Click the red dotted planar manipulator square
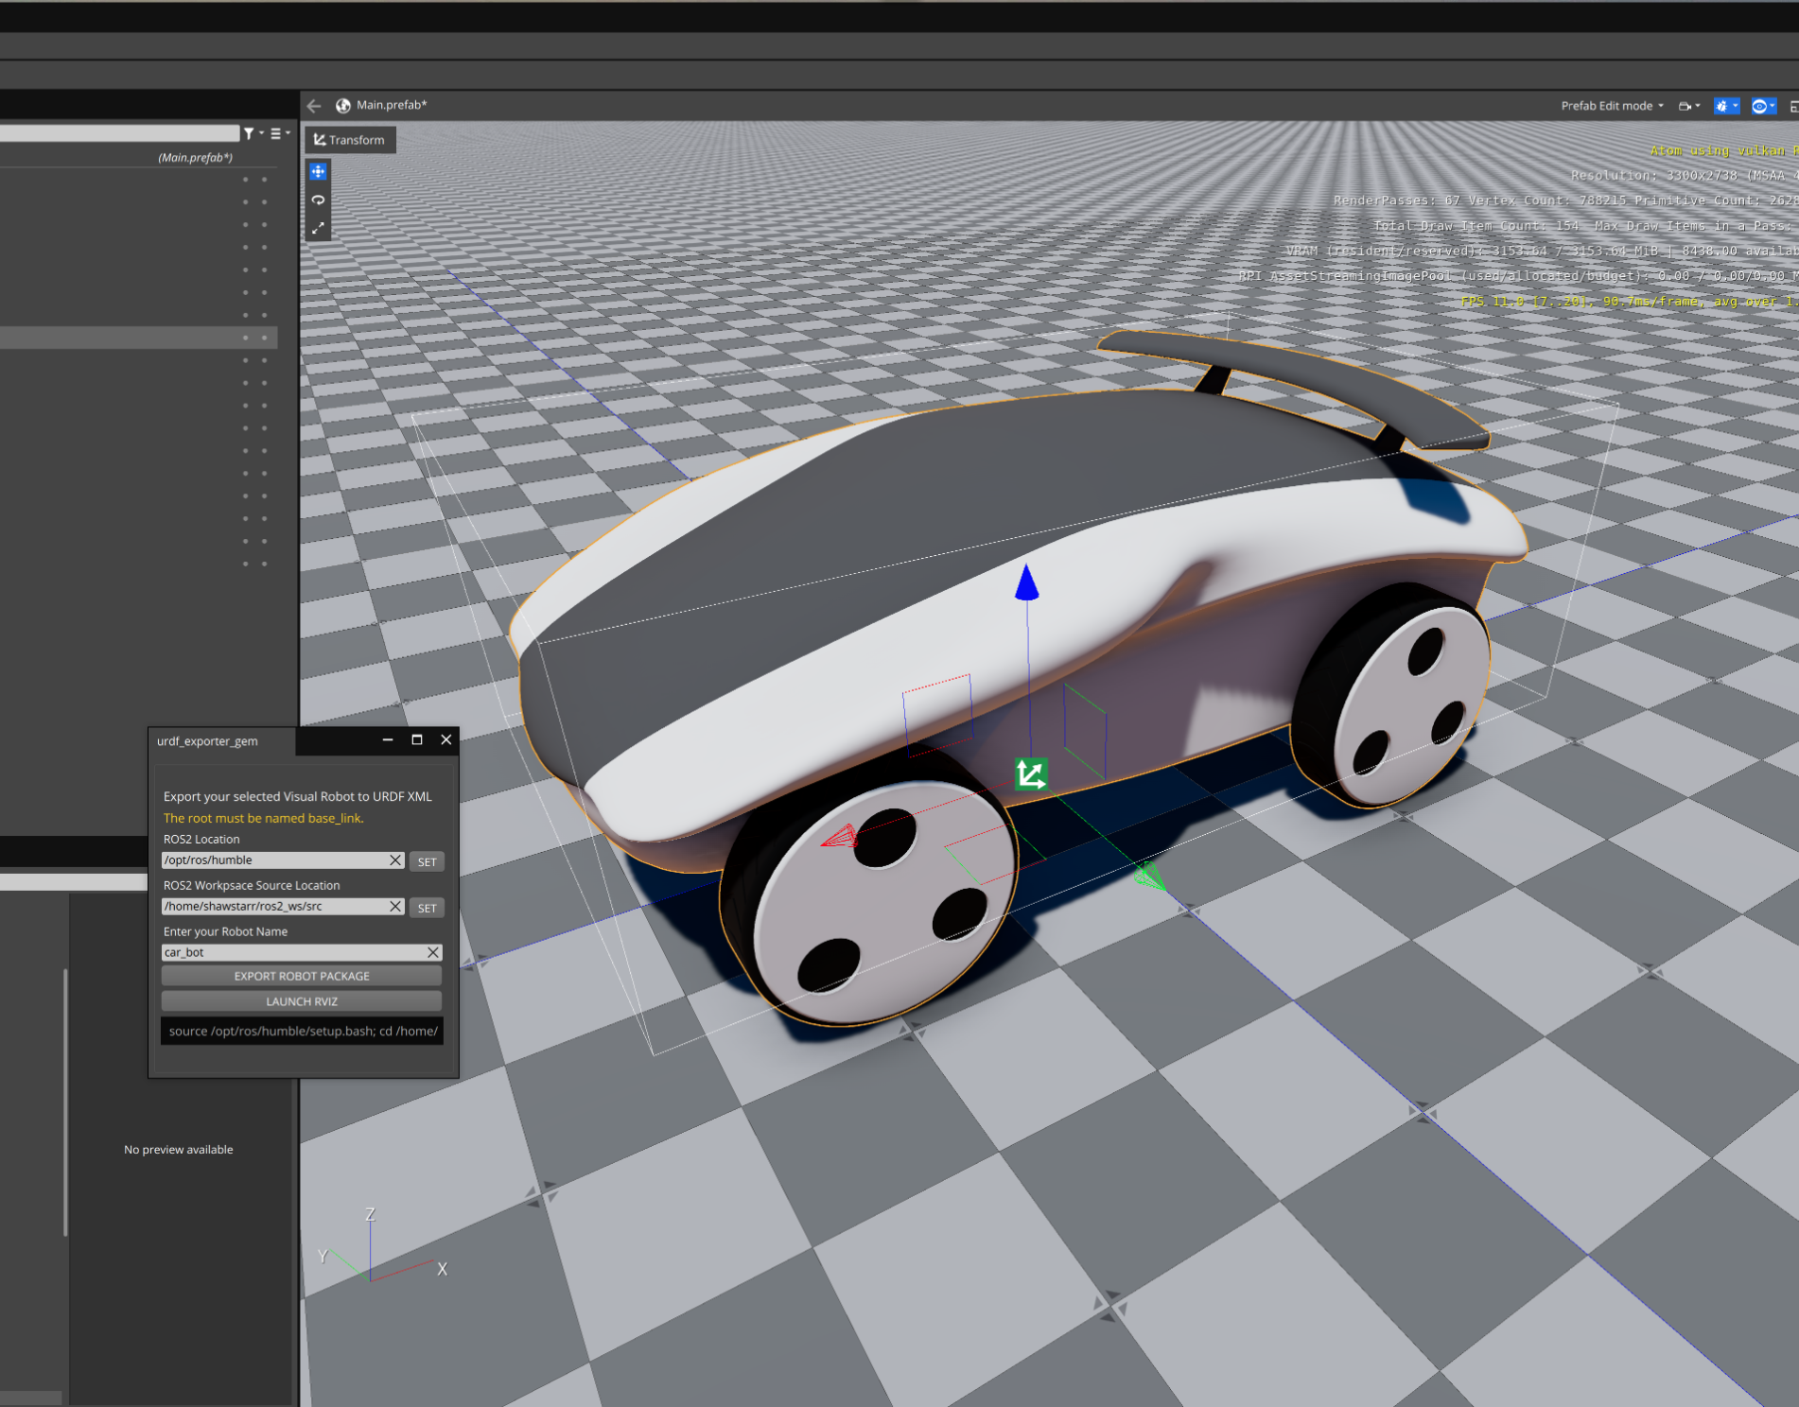 pos(938,715)
